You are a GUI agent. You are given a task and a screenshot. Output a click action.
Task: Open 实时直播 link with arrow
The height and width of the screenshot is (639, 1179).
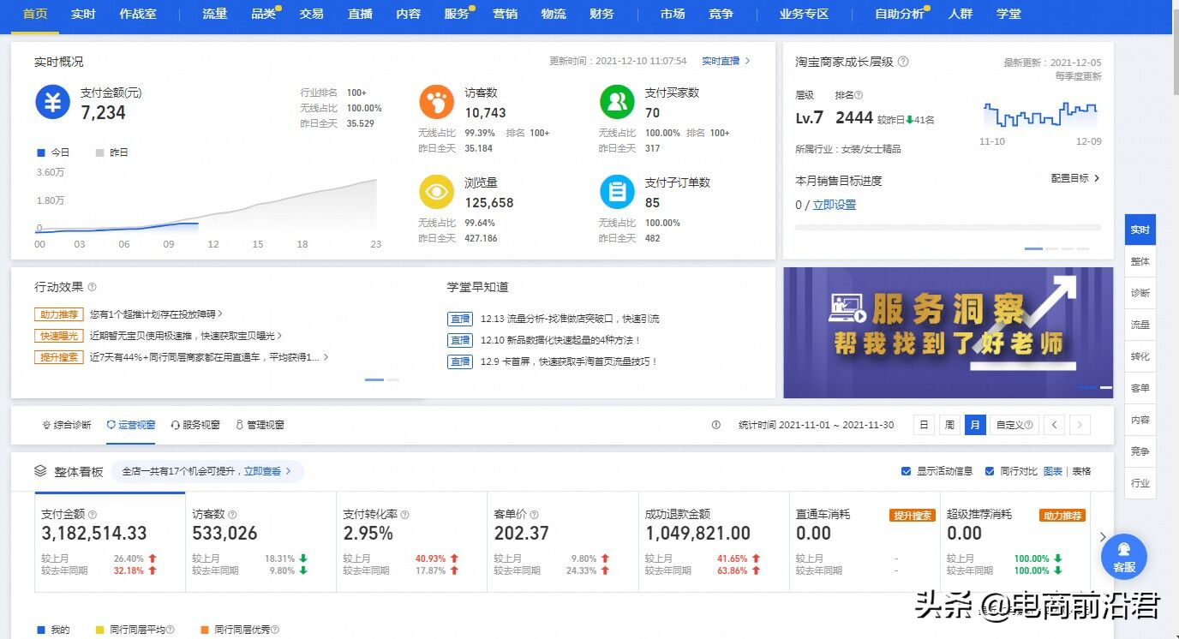tap(726, 62)
